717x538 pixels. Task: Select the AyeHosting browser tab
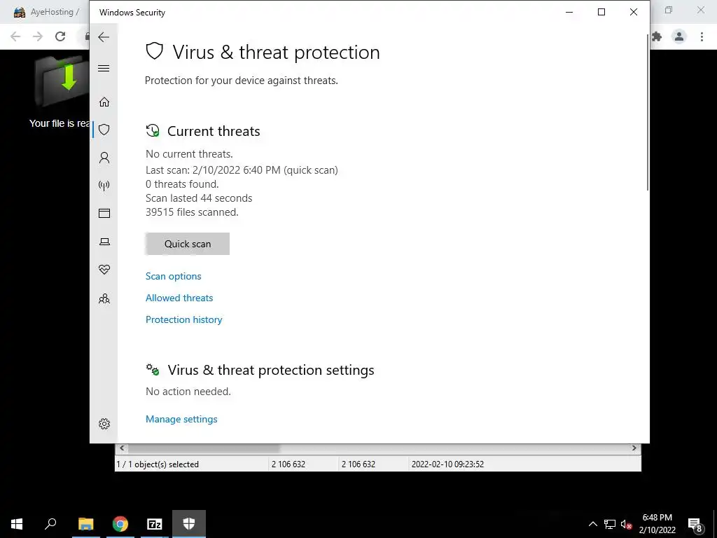(x=46, y=12)
